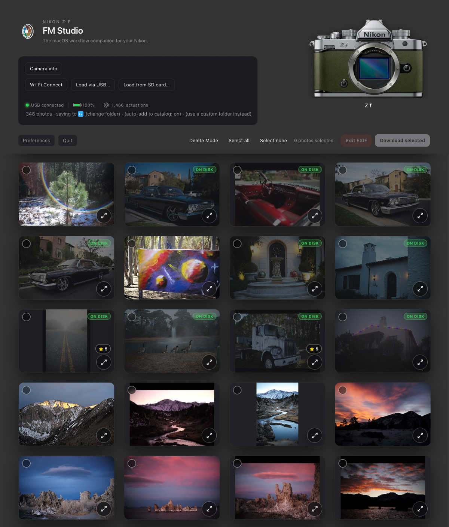The image size is (449, 527).
Task: Expand the old white truck photo
Action: coord(315,362)
